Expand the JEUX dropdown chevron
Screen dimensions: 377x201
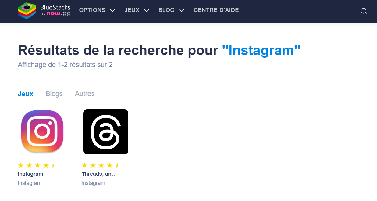pyautogui.click(x=147, y=10)
